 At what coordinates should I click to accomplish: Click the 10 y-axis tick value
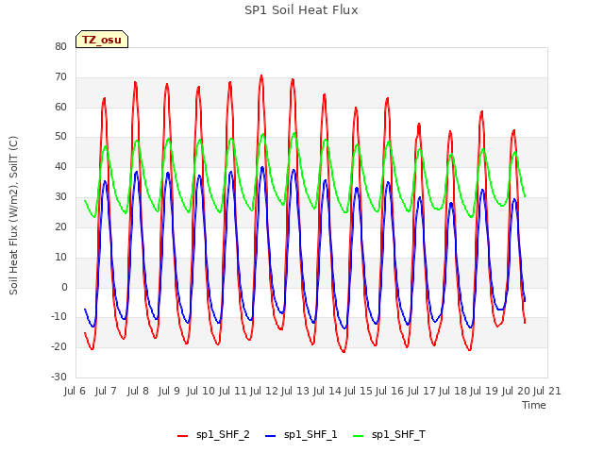tap(60, 257)
